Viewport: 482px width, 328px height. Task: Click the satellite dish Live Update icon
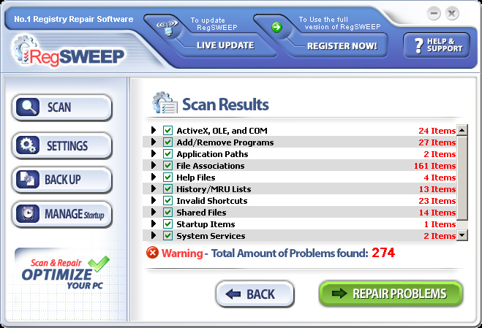[167, 27]
